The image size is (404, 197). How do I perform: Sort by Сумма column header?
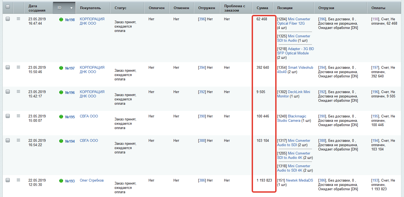point(262,8)
